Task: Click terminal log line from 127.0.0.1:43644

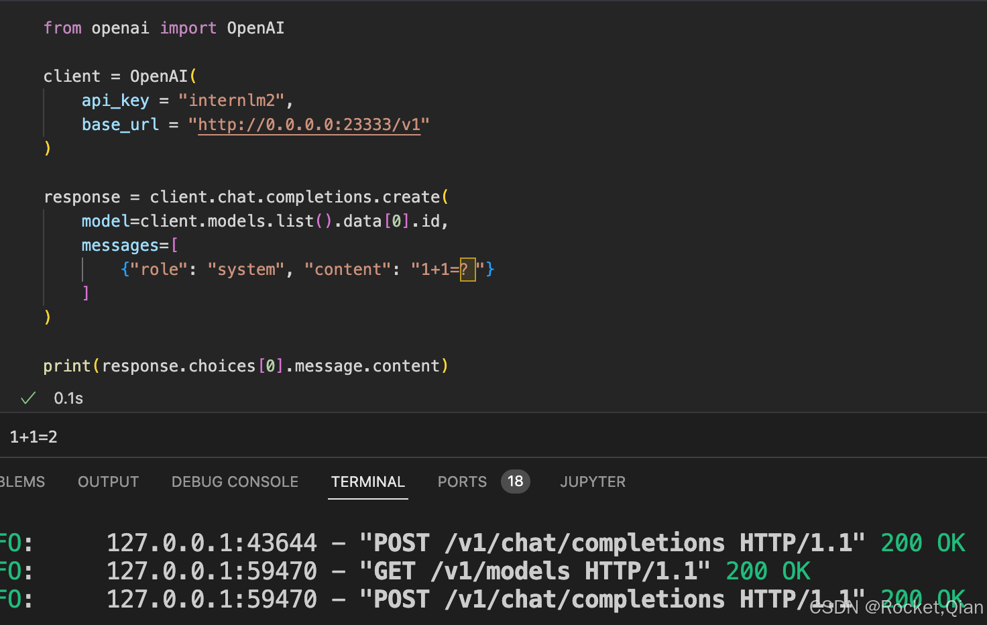Action: tap(483, 543)
